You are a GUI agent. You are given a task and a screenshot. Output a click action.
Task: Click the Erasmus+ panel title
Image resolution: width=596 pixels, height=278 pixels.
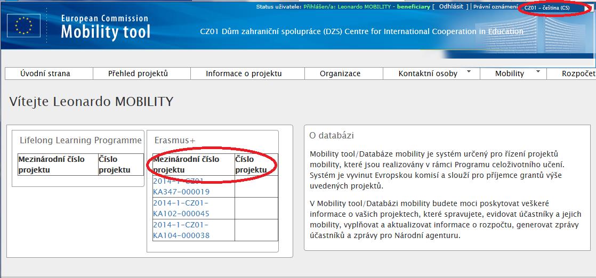175,140
